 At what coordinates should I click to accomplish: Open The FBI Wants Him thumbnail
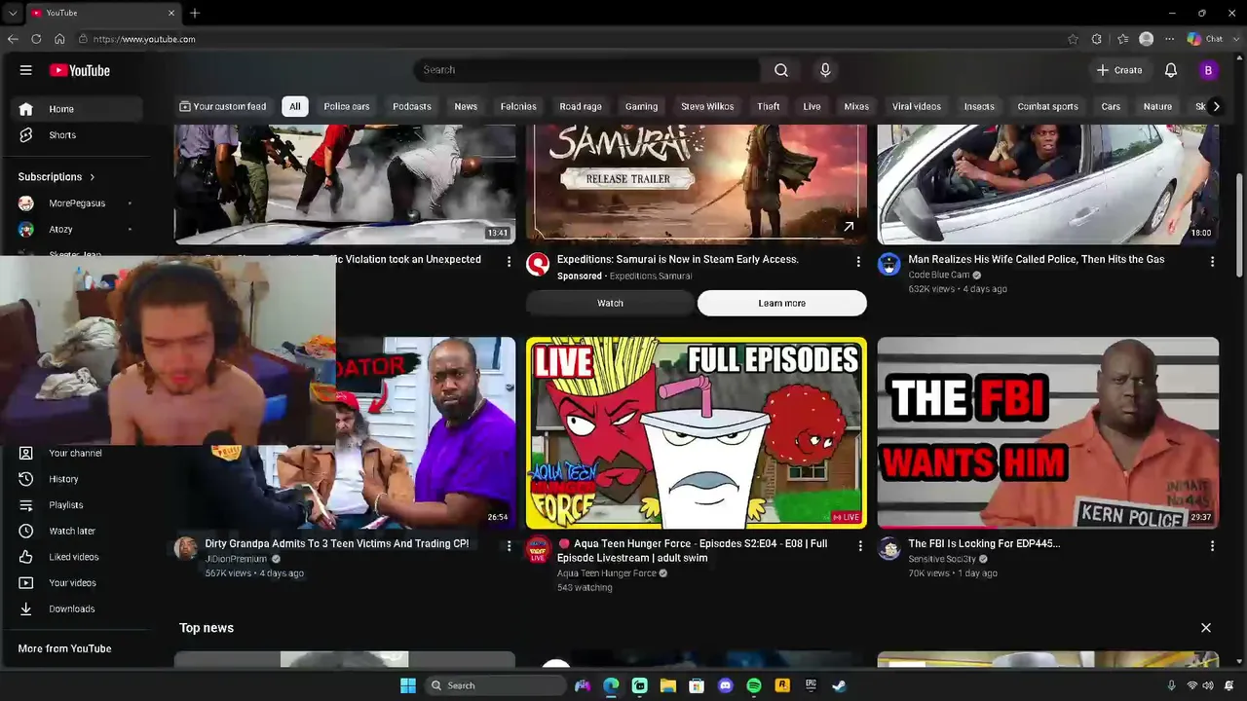(x=1048, y=433)
